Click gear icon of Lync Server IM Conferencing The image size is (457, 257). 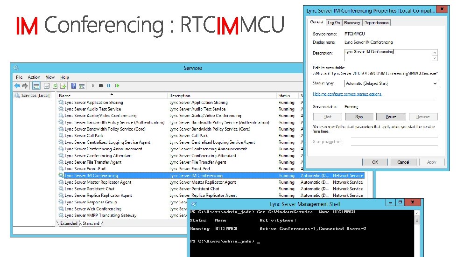click(x=61, y=175)
